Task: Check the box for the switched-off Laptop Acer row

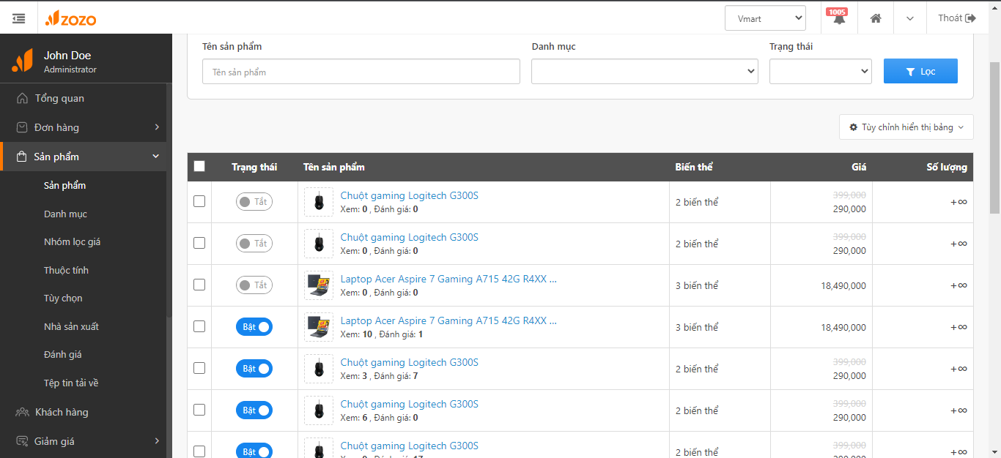Action: click(x=199, y=285)
